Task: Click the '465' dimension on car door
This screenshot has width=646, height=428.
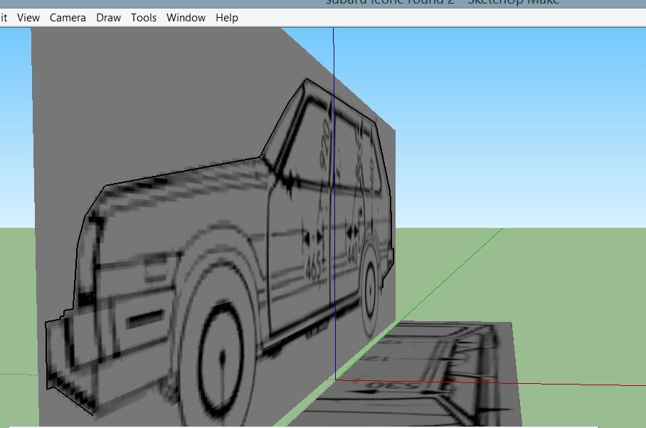Action: 314,268
